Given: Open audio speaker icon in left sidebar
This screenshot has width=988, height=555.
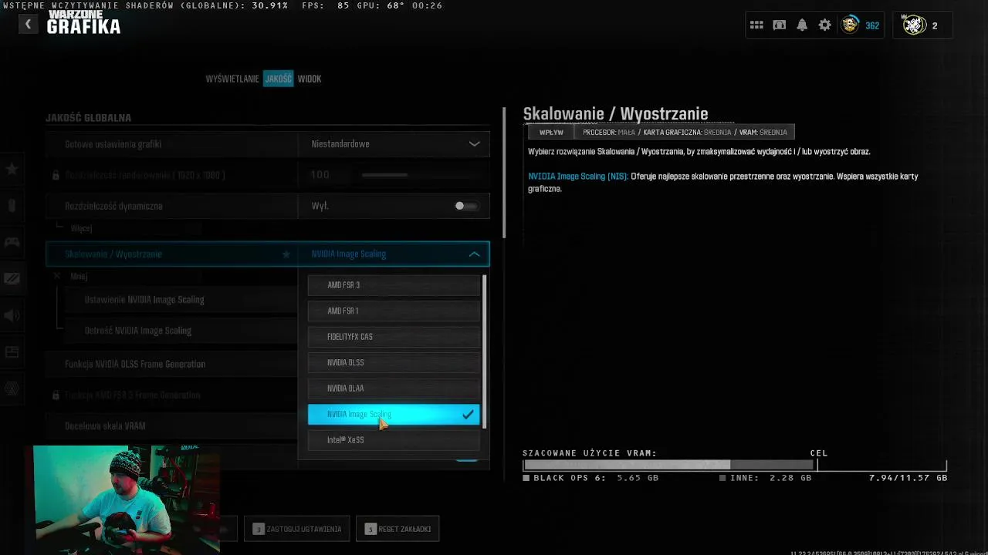Looking at the screenshot, I should pos(12,315).
